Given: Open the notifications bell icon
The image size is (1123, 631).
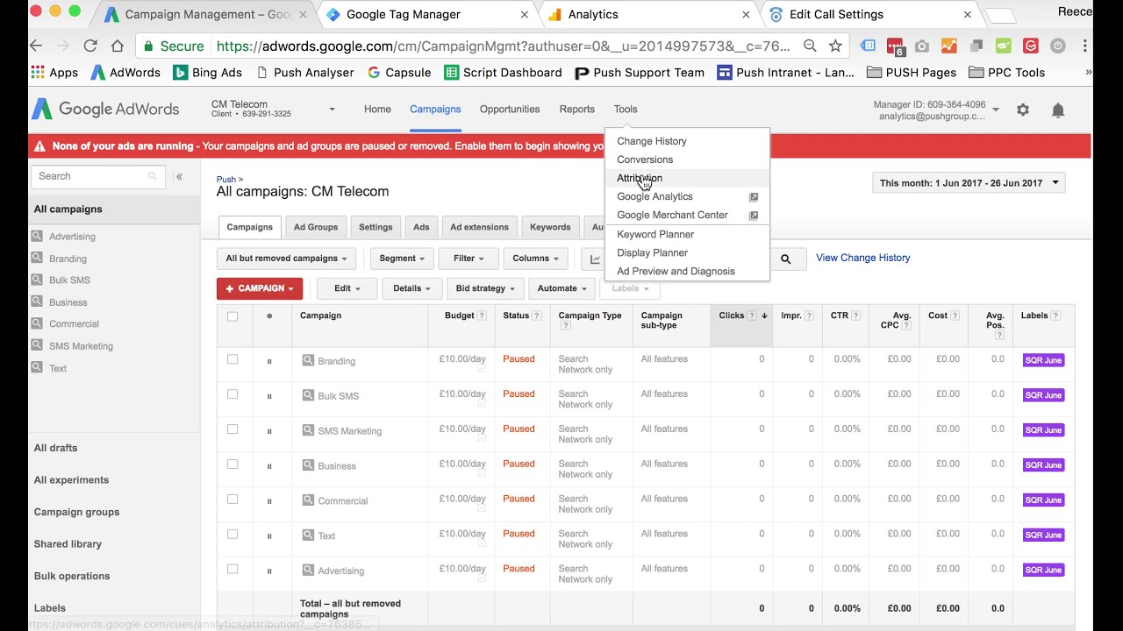Looking at the screenshot, I should pyautogui.click(x=1058, y=110).
